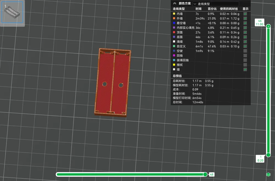Viewport: 275px width, 181px height.
Task: Click the horizontal move slider handle
Action: (x=205, y=174)
